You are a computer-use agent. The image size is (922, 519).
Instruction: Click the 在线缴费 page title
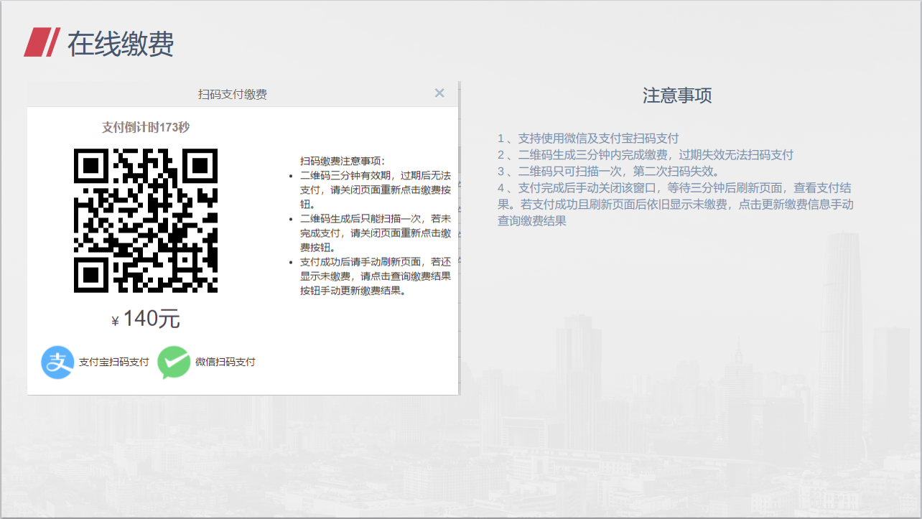(121, 44)
